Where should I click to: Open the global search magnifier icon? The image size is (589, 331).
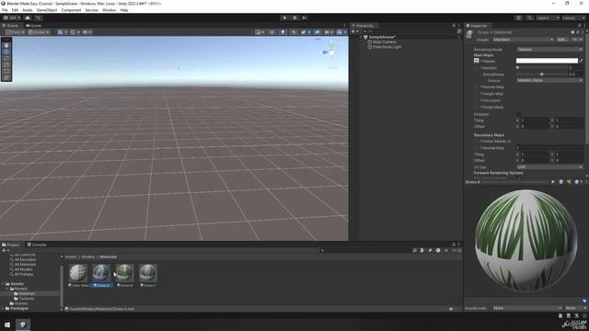(x=529, y=17)
